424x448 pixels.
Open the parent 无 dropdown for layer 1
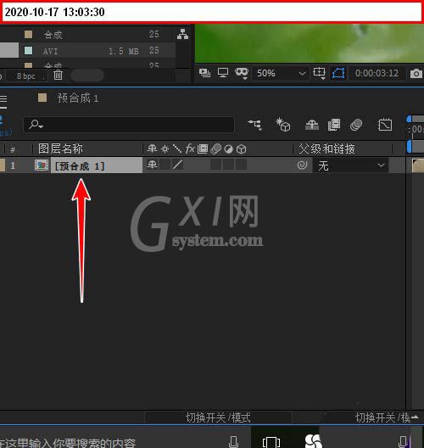point(351,165)
